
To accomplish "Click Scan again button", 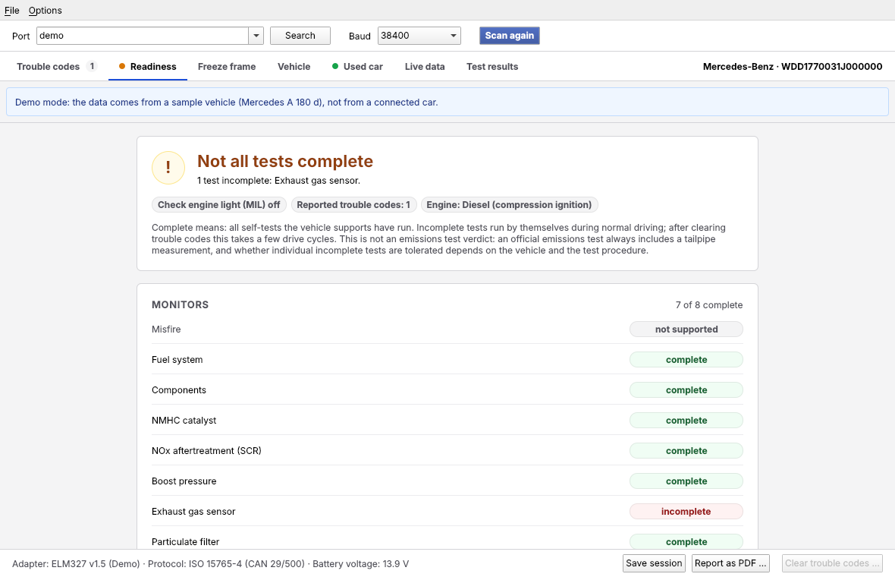I will [509, 36].
